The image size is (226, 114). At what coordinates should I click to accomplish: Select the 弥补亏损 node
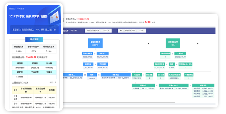161,75
